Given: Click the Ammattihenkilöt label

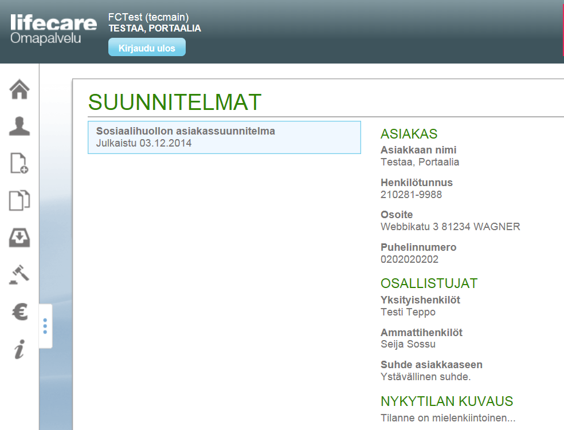Looking at the screenshot, I should [421, 332].
